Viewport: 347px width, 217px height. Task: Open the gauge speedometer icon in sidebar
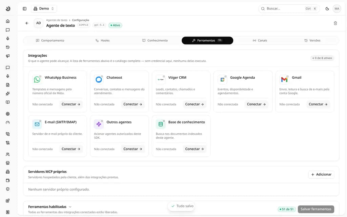click(8, 123)
